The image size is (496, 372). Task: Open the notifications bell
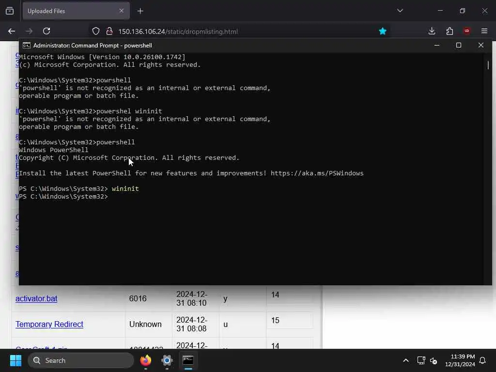tap(483, 360)
